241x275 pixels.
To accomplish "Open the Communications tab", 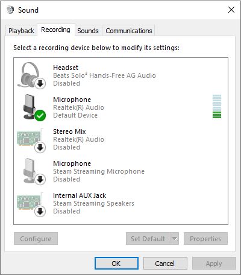I will pos(129,31).
